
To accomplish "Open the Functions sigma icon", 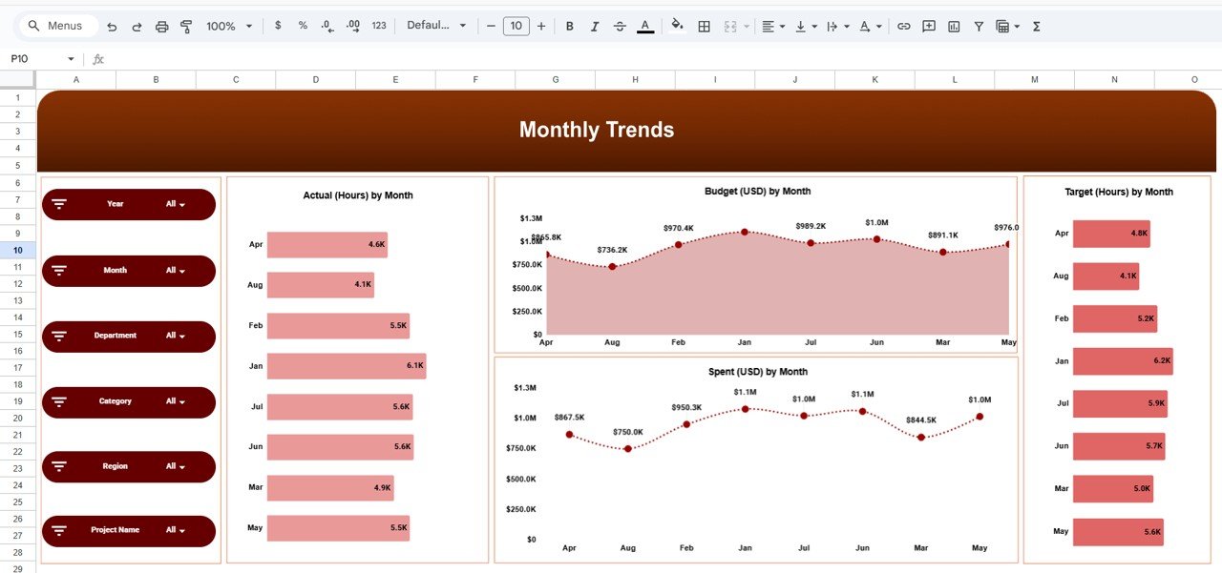I will pyautogui.click(x=1036, y=26).
